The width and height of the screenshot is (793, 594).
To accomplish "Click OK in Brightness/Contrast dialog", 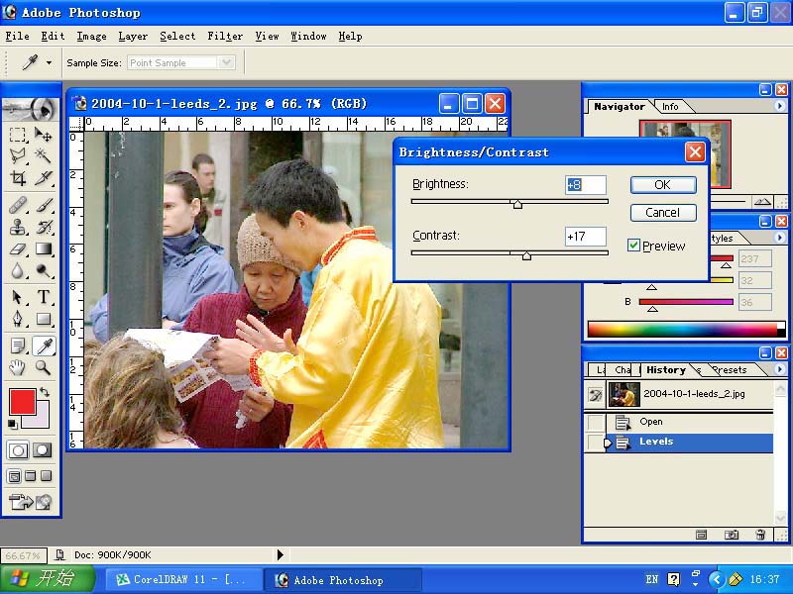I will [662, 185].
